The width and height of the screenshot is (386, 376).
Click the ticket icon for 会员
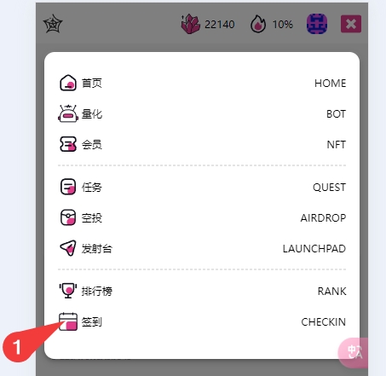(x=68, y=144)
